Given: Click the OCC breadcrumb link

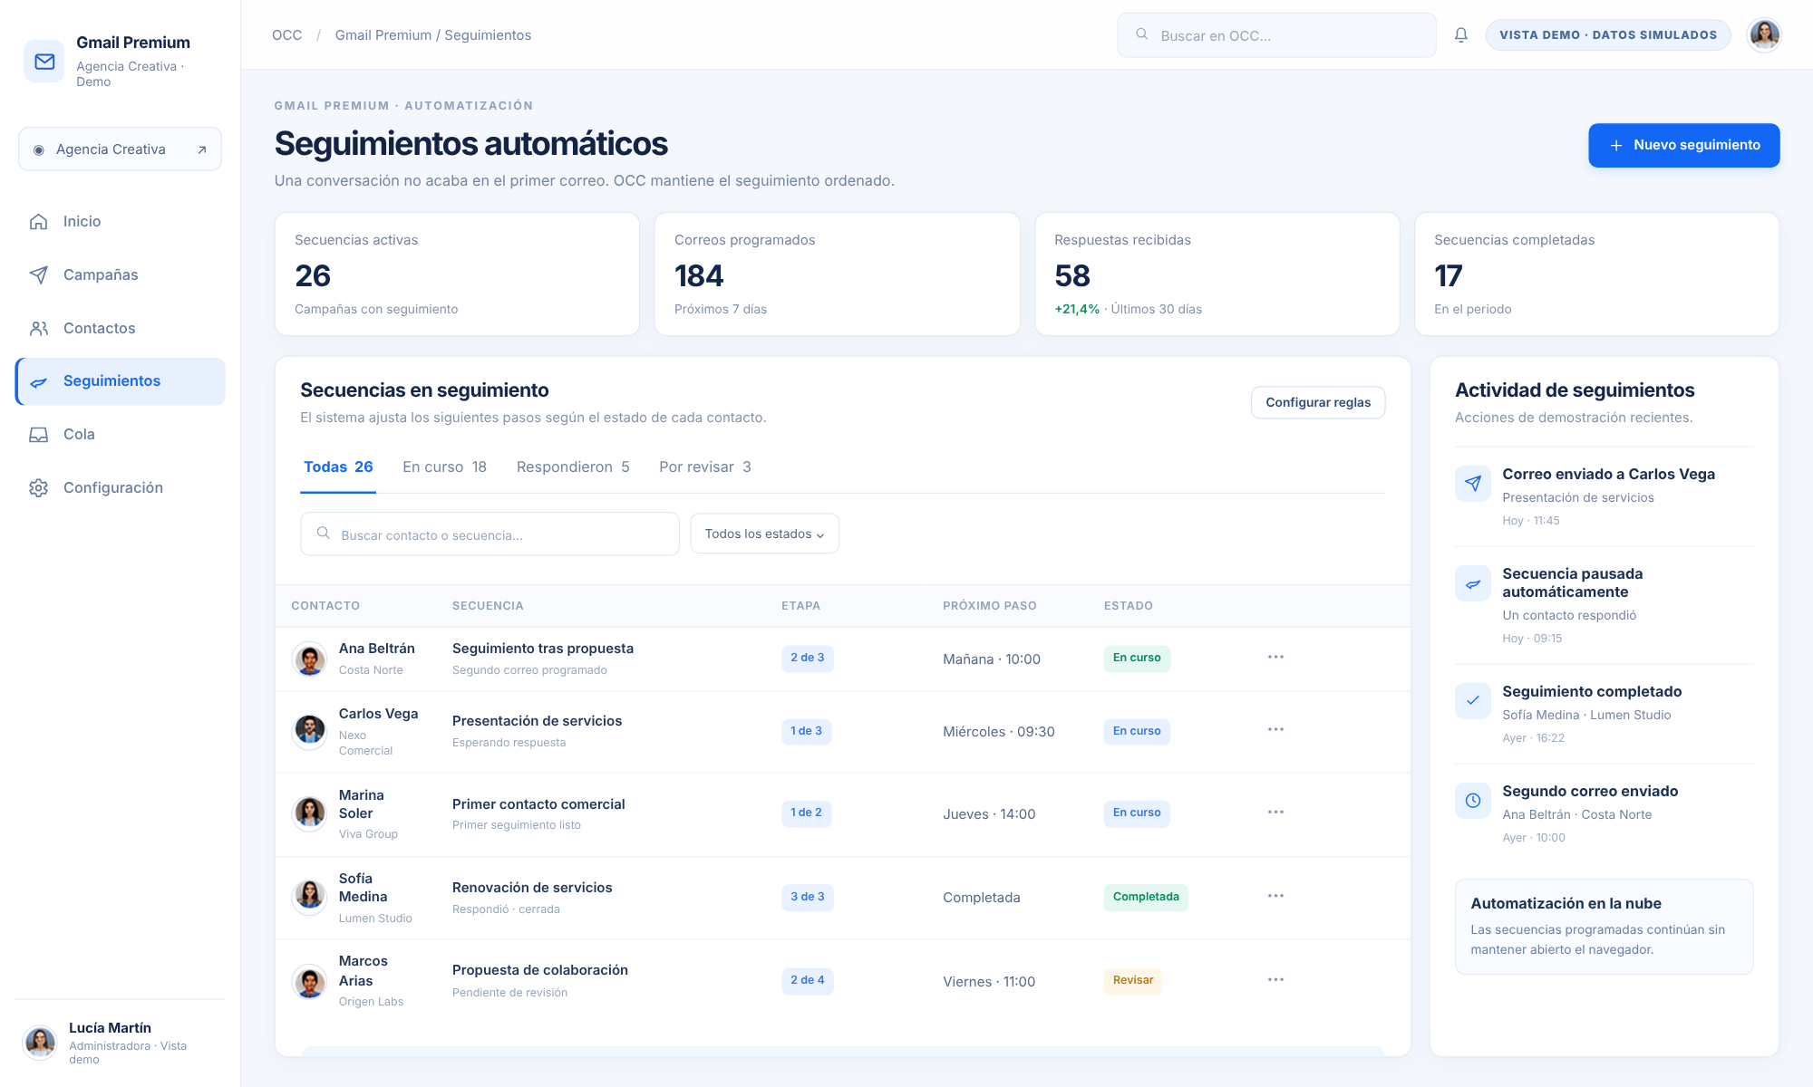Looking at the screenshot, I should click(x=286, y=35).
